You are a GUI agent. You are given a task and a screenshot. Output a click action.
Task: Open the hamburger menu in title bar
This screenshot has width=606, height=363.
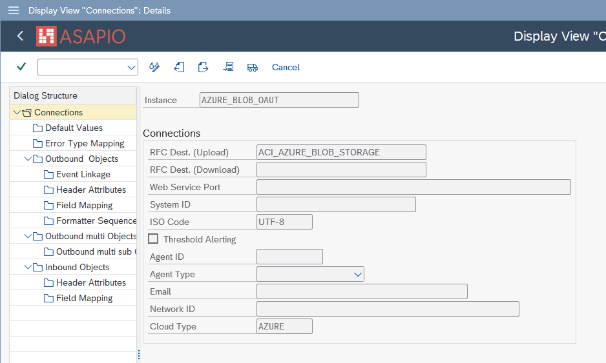[14, 10]
